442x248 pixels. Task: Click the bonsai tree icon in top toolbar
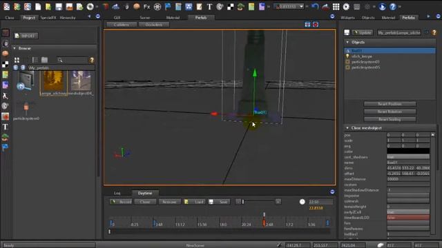pyautogui.click(x=240, y=6)
